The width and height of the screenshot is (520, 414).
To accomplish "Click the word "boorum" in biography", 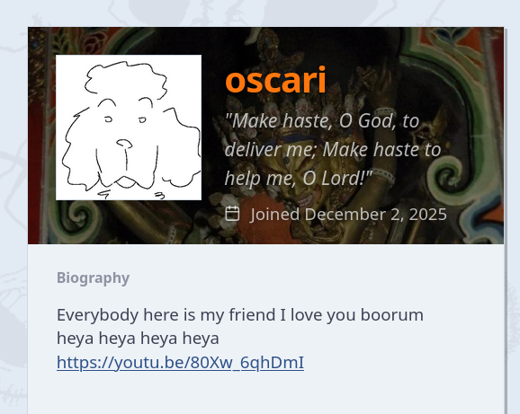I will point(391,314).
